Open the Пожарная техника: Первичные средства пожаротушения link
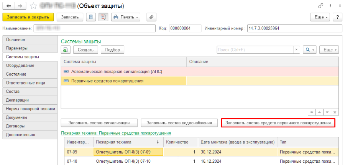This screenshot has width=345, height=165. (116, 133)
